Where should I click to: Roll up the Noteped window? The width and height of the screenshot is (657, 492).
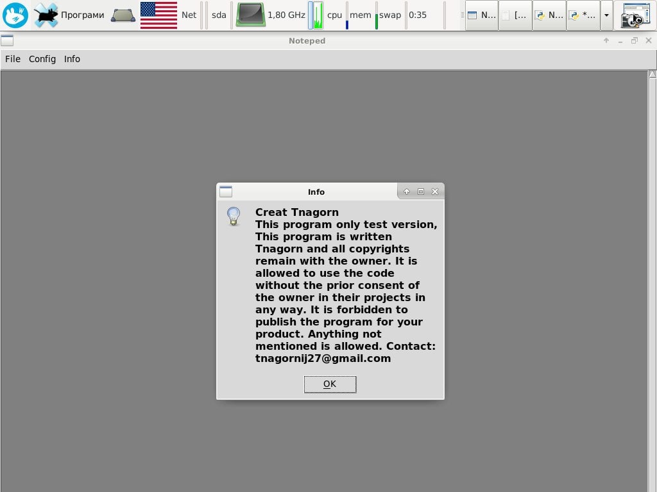606,40
